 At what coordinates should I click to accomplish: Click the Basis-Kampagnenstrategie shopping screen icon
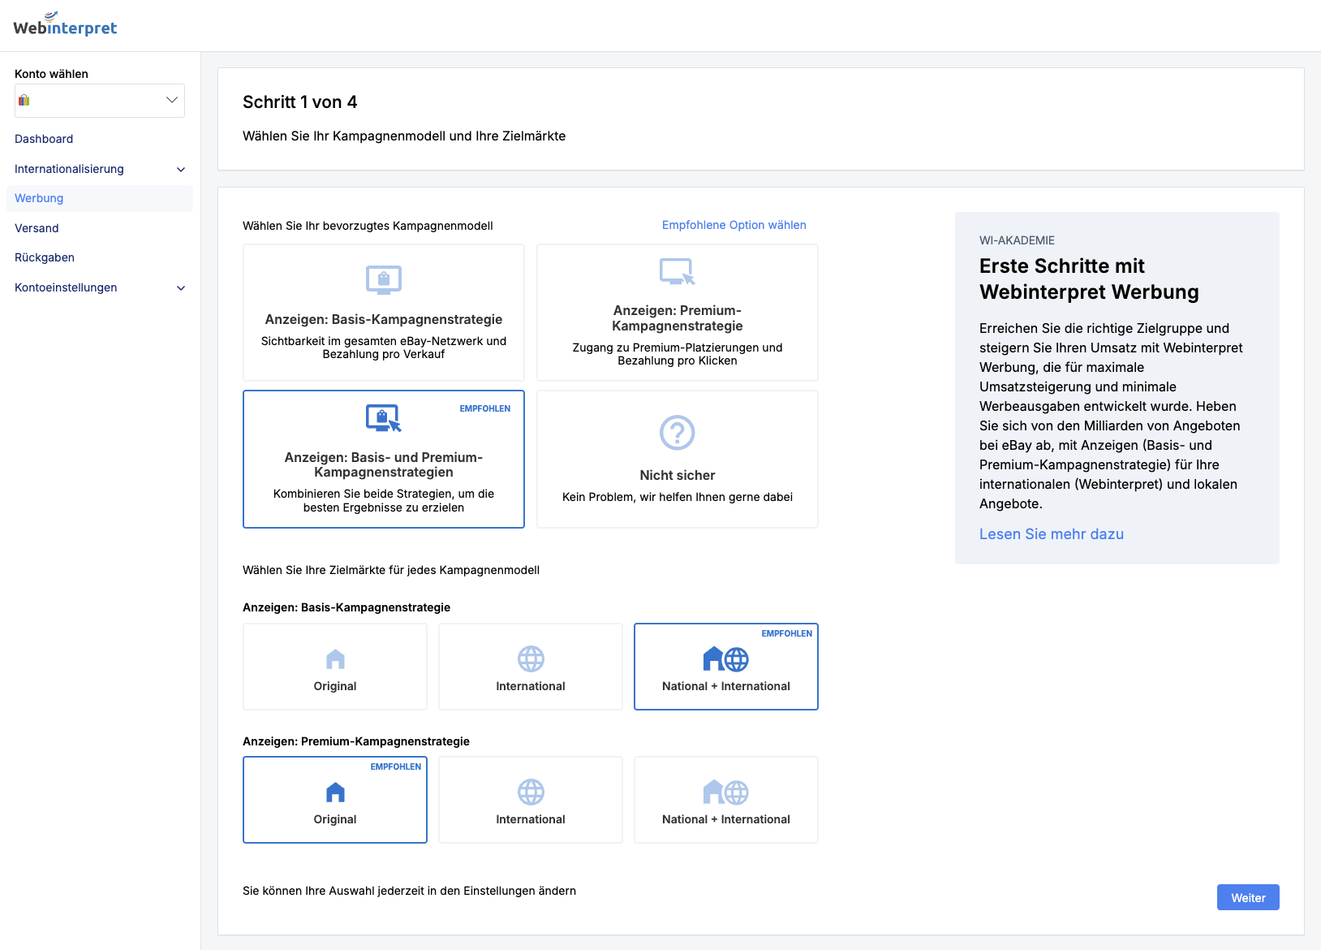pyautogui.click(x=384, y=280)
